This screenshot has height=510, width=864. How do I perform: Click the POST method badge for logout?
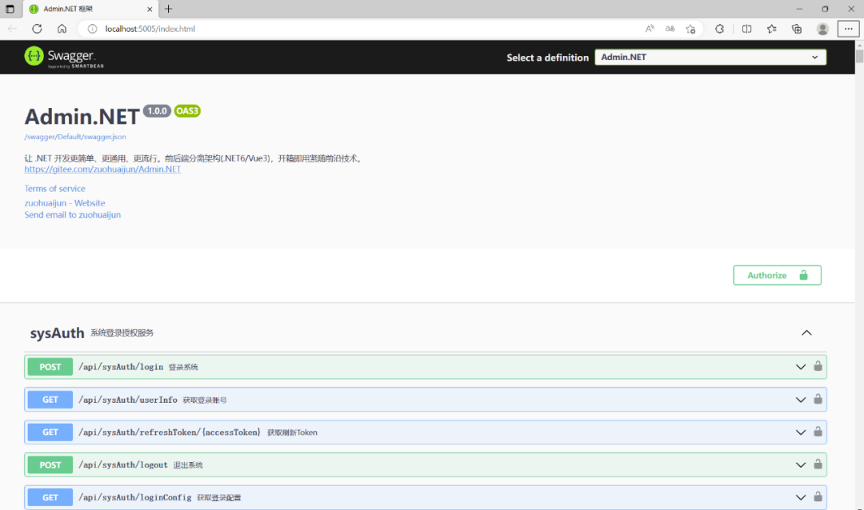50,465
